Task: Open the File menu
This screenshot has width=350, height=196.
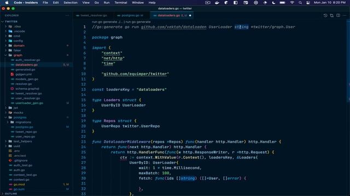Action: point(45,3)
